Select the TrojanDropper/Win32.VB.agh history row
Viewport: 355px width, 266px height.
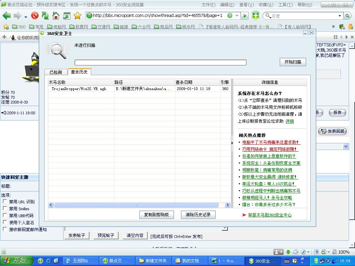click(x=139, y=89)
